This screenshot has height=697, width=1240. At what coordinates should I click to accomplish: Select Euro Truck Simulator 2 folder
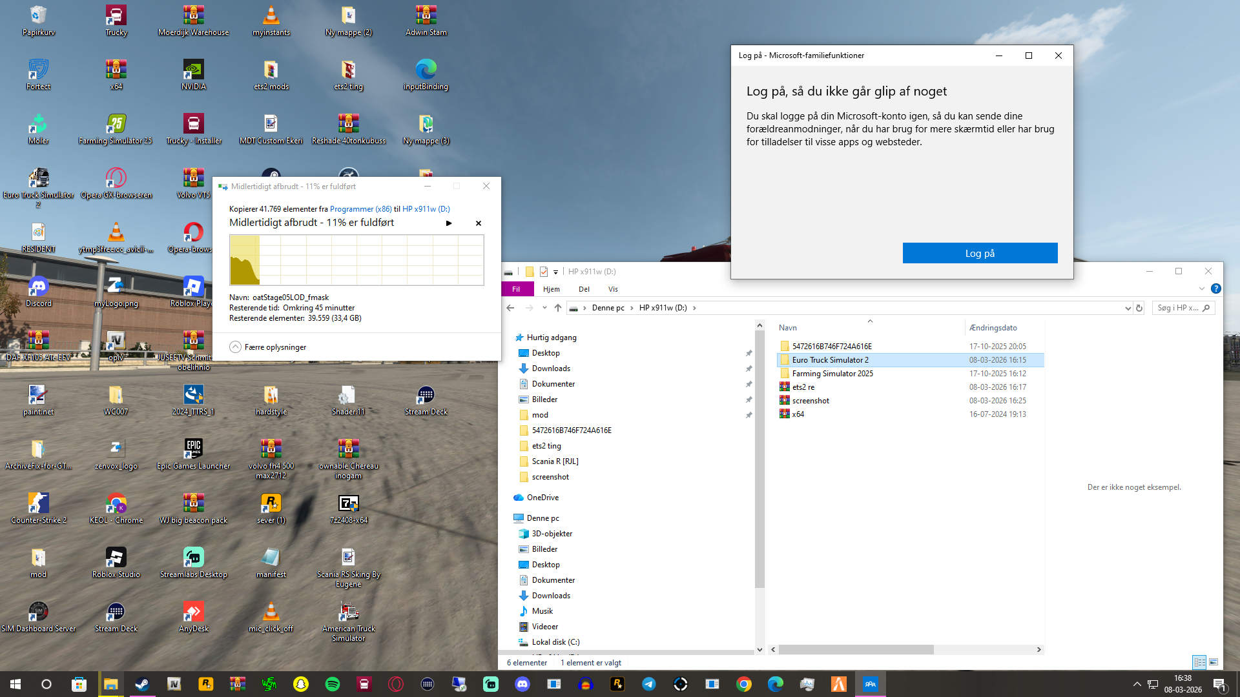point(830,360)
